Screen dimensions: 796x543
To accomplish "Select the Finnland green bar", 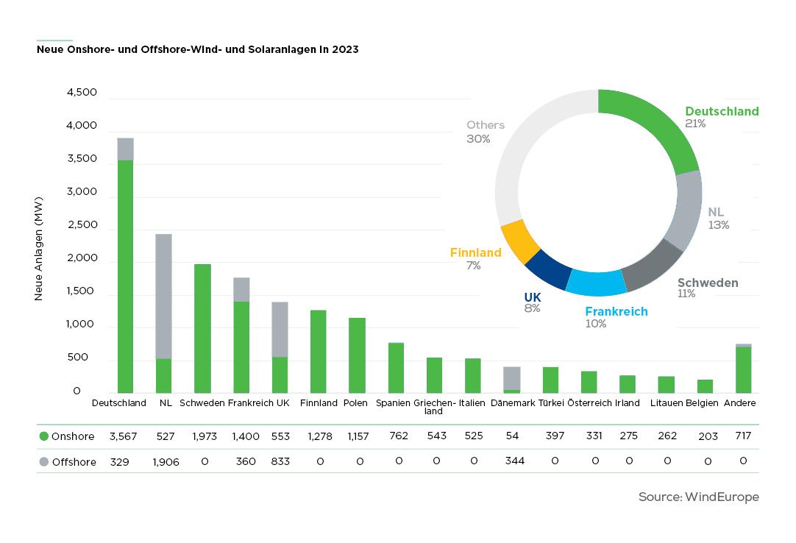I will (x=319, y=352).
